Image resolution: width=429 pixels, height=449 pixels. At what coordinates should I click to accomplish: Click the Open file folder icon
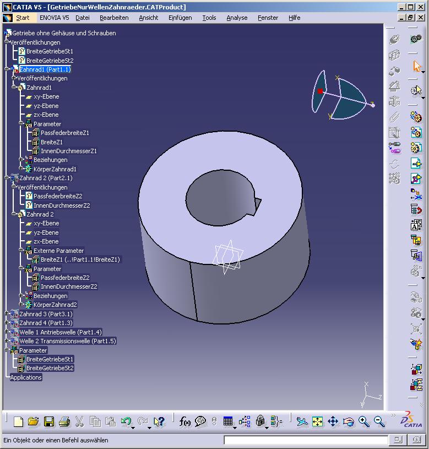[34, 421]
